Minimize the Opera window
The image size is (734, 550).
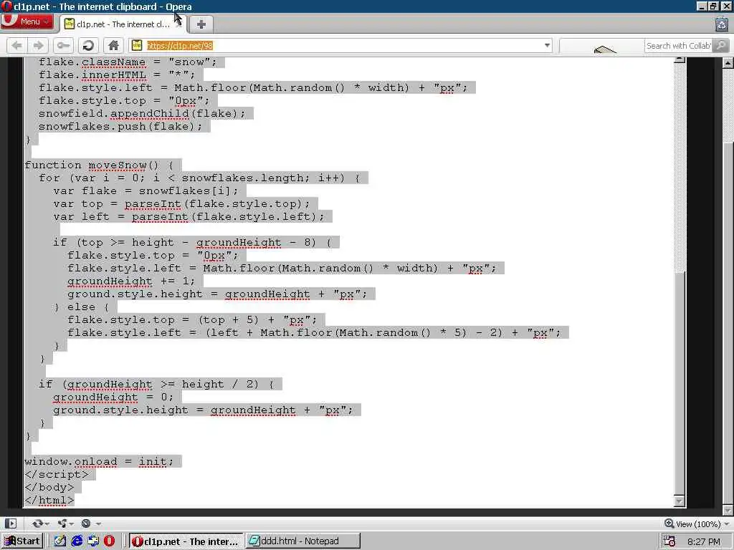click(x=701, y=6)
